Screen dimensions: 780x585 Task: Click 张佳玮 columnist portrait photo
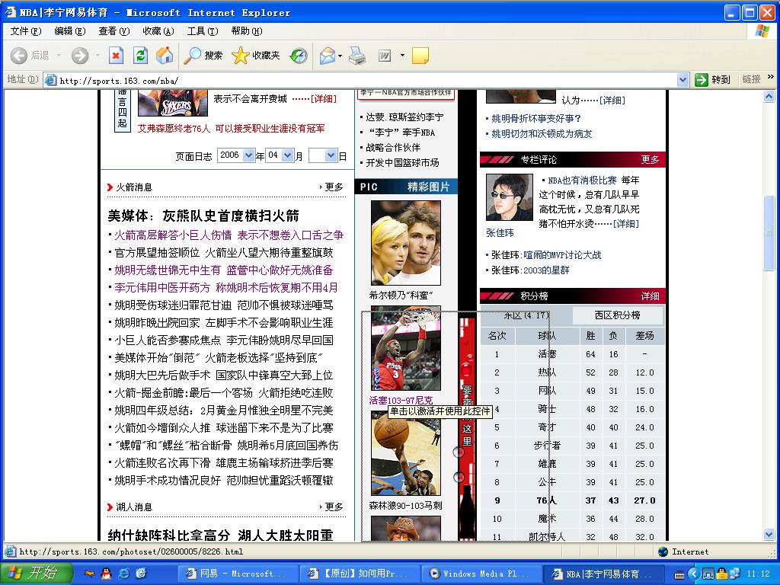point(509,197)
